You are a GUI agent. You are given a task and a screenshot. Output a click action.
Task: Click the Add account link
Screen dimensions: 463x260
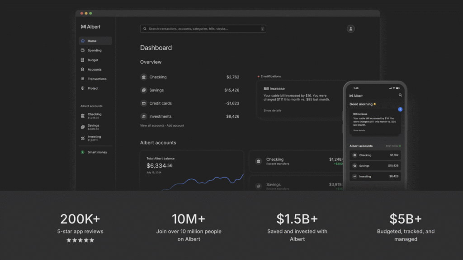(175, 126)
